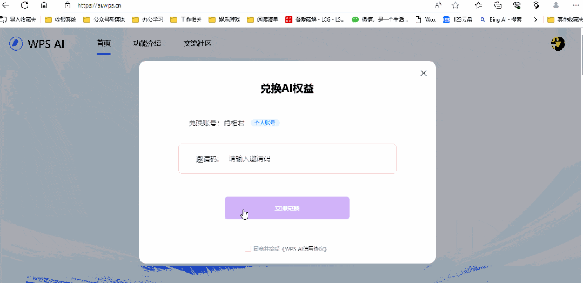Open the favorites list icon

click(x=479, y=5)
